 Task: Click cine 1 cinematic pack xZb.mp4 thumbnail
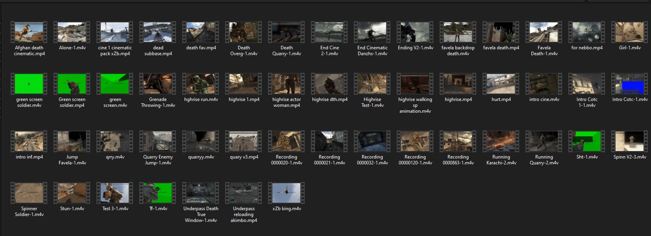(115, 32)
